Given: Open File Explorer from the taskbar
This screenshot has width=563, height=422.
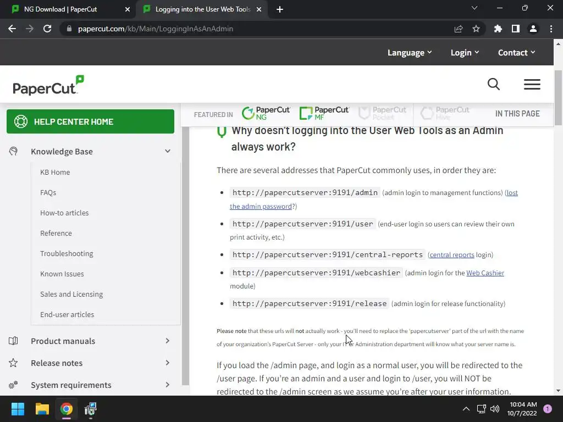Looking at the screenshot, I should (x=42, y=409).
